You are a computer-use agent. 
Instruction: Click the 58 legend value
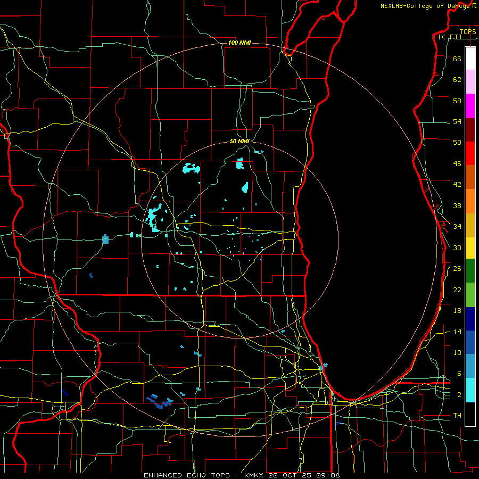(457, 101)
